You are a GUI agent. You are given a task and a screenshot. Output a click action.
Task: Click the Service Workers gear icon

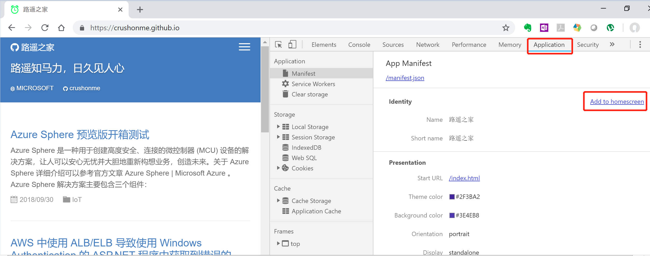coord(285,84)
